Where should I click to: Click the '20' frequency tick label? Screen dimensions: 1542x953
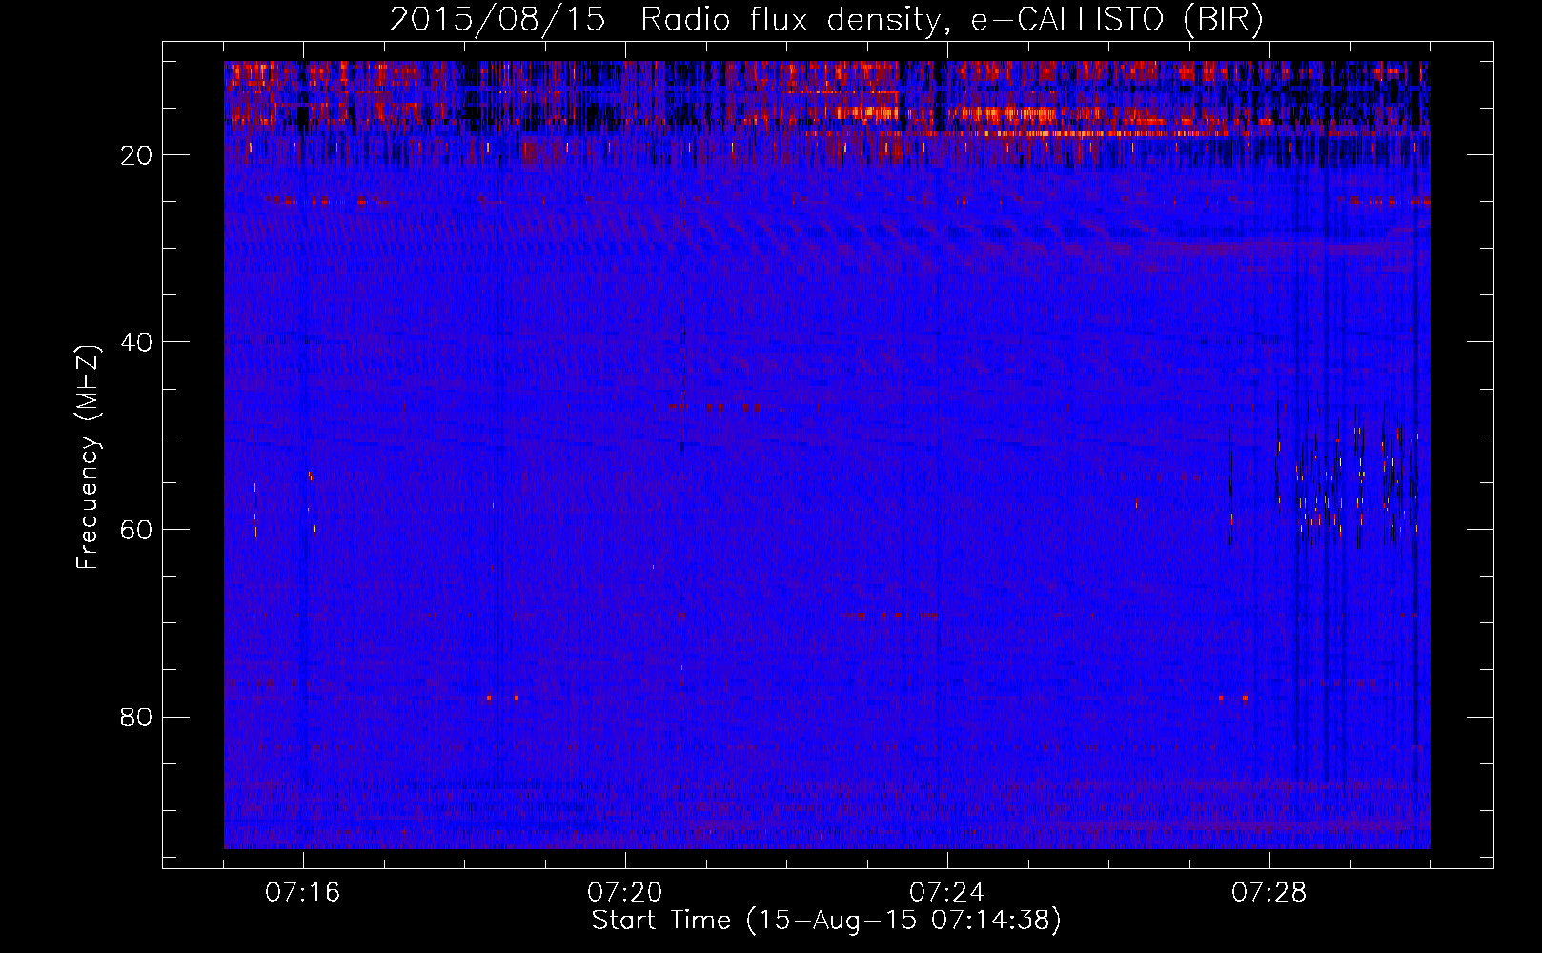click(136, 155)
